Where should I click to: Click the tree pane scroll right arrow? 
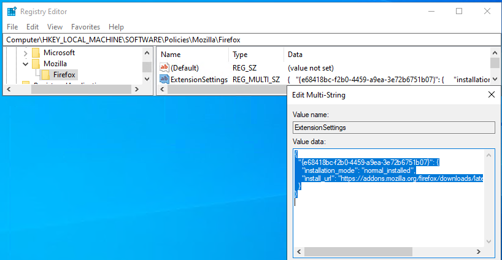coord(137,90)
